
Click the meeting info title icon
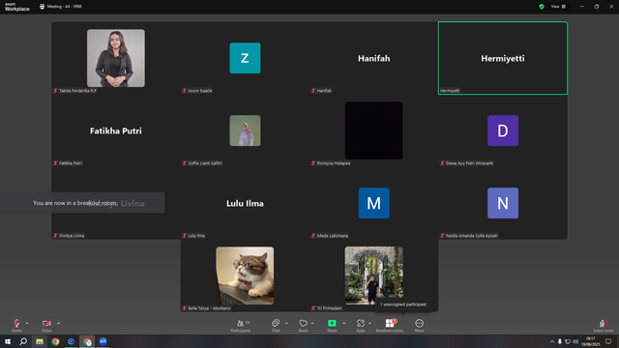pos(43,7)
